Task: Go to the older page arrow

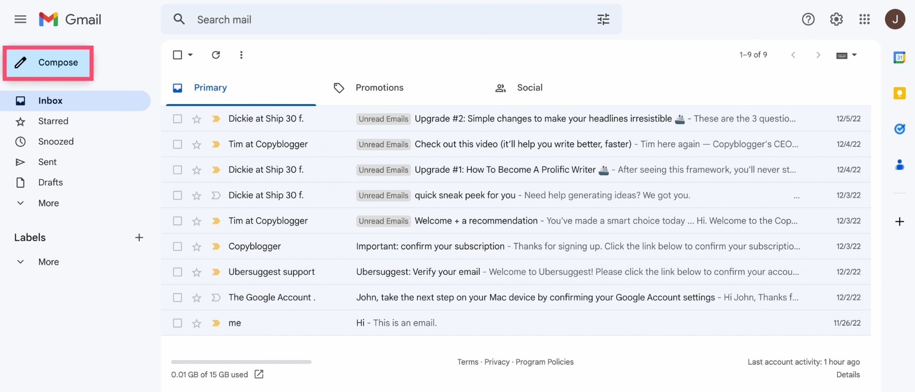Action: coord(818,55)
